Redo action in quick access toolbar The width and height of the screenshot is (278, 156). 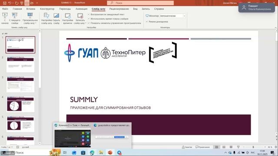(17, 3)
